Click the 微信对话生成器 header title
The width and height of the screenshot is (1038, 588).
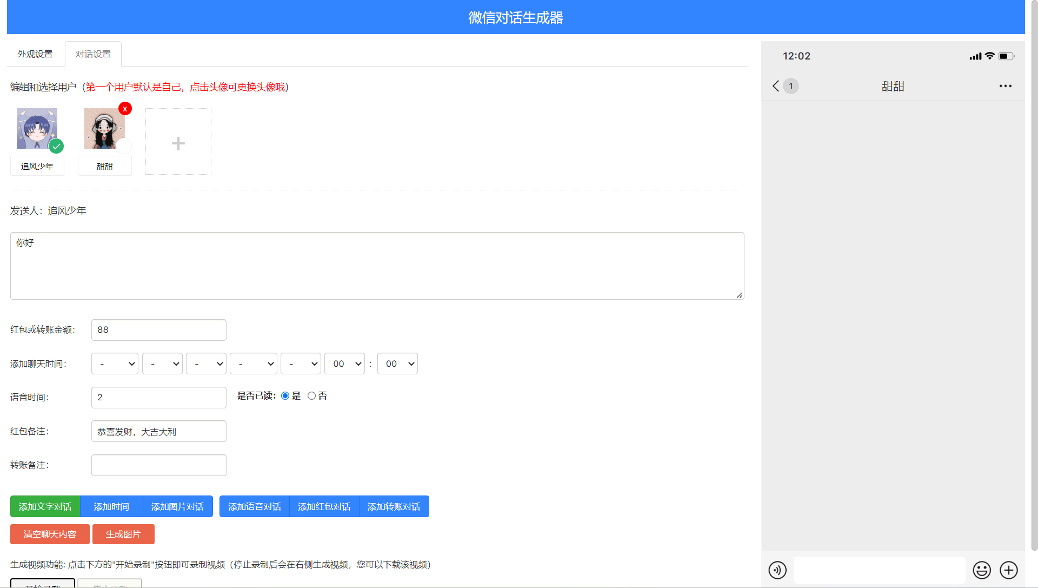[x=515, y=17]
